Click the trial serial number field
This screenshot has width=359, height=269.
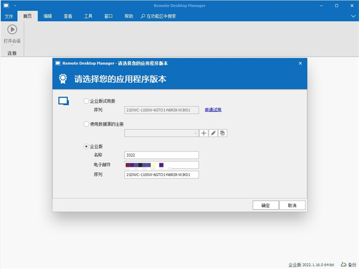tap(162, 110)
